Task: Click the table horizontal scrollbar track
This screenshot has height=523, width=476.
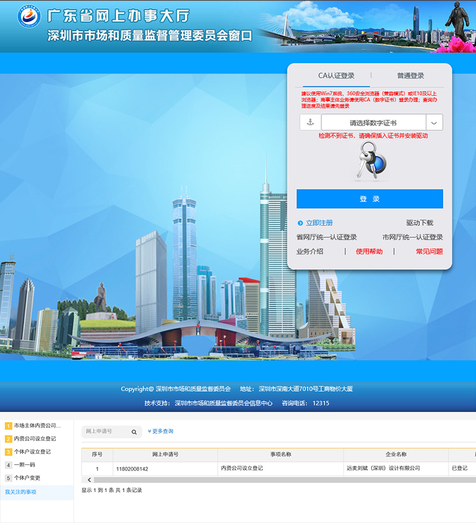Action: 284,480
